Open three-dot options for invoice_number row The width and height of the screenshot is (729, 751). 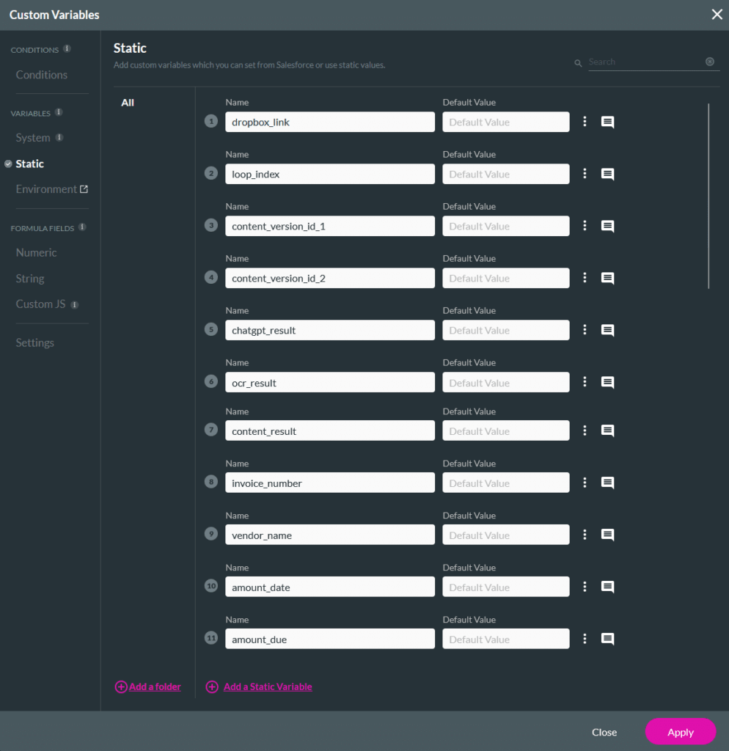click(x=585, y=483)
